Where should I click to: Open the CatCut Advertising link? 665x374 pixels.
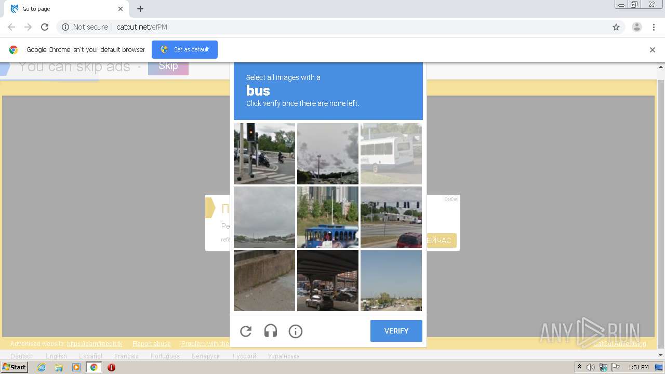[620, 344]
